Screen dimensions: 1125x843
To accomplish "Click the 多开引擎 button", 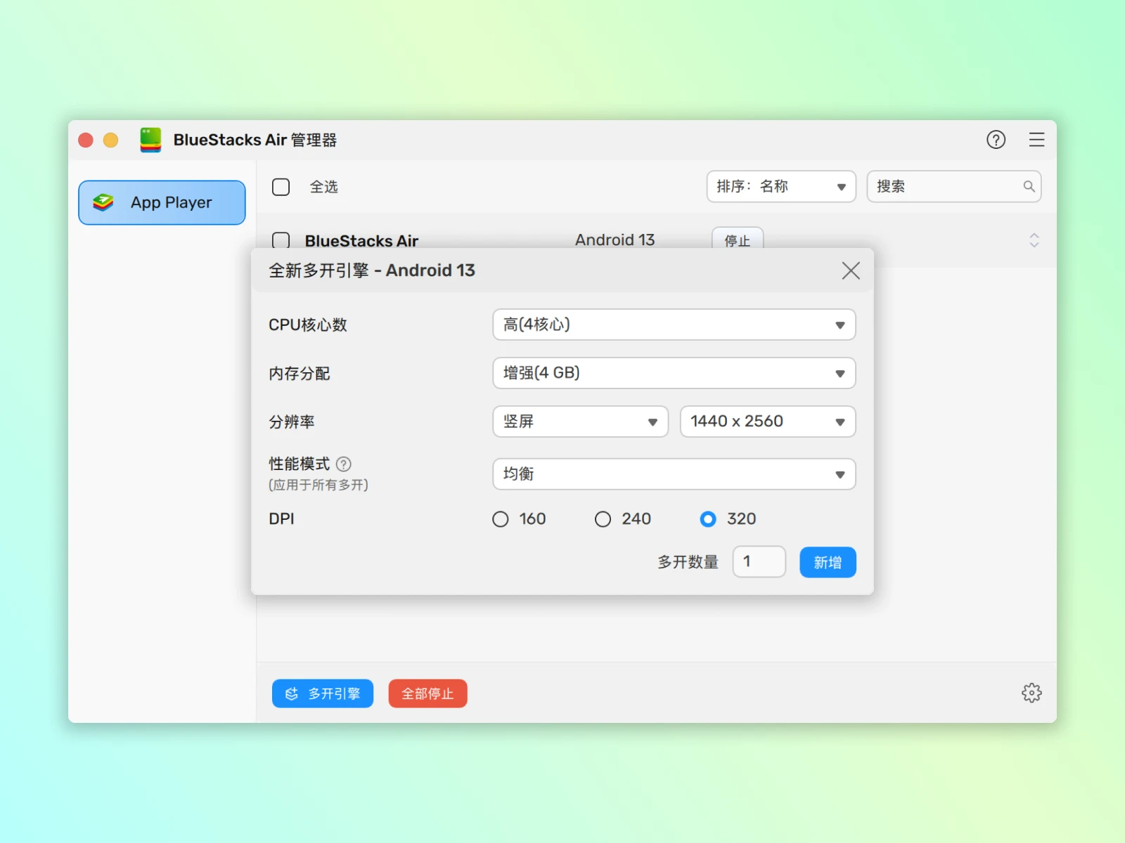I will point(322,693).
